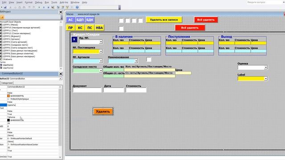
Task: Check the fourth checkbox in the top row
Action: [141, 20]
